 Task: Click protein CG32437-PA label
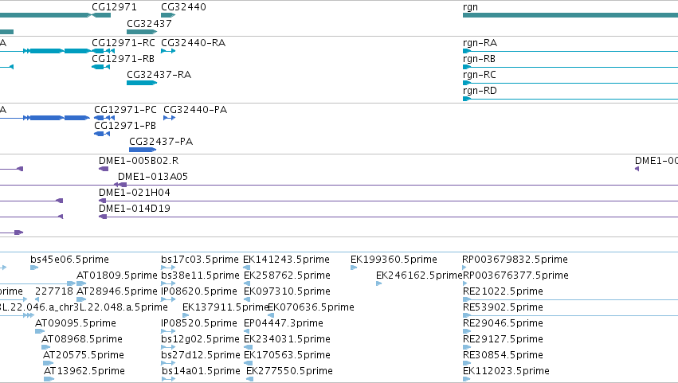[x=161, y=142]
